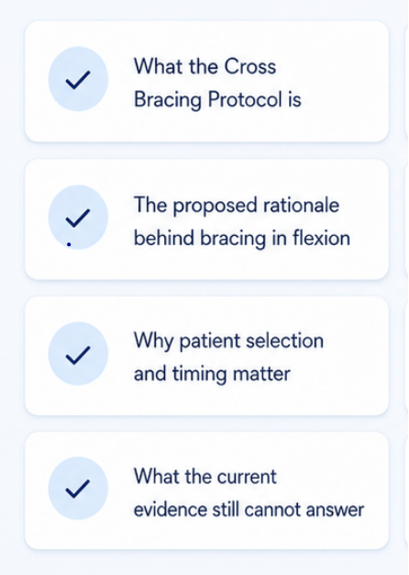Toggle the check circle on the third card

(78, 354)
